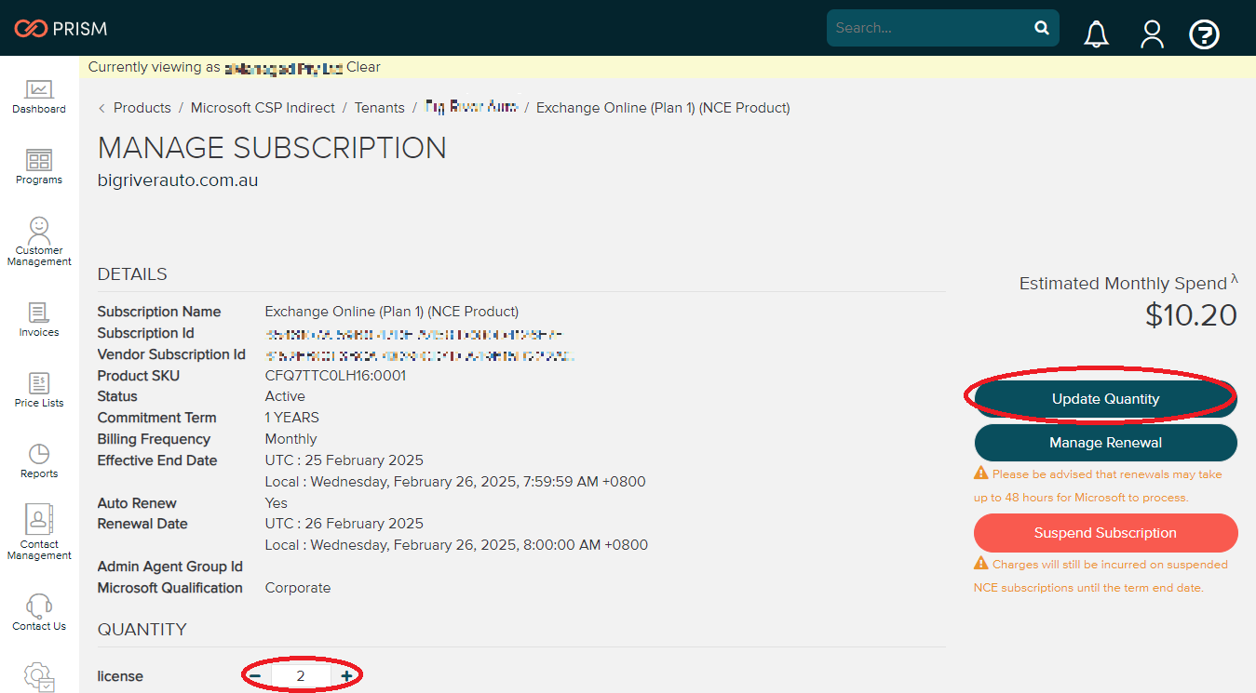Open Contact Management in the sidebar

(x=39, y=534)
